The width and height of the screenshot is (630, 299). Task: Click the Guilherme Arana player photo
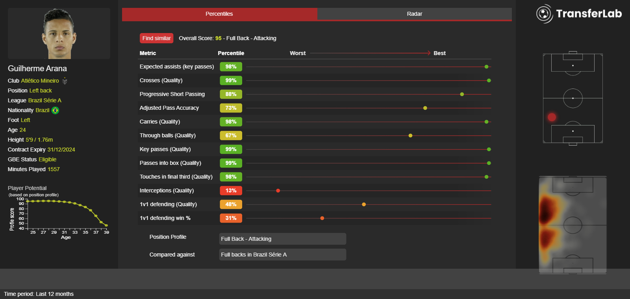click(59, 33)
